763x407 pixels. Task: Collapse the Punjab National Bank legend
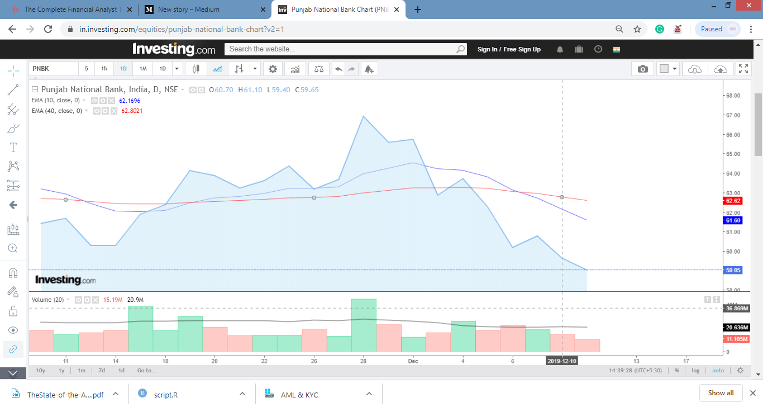[35, 89]
